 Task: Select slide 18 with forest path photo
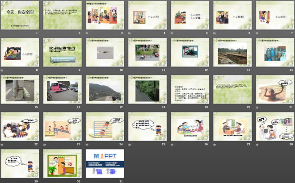(x=147, y=89)
